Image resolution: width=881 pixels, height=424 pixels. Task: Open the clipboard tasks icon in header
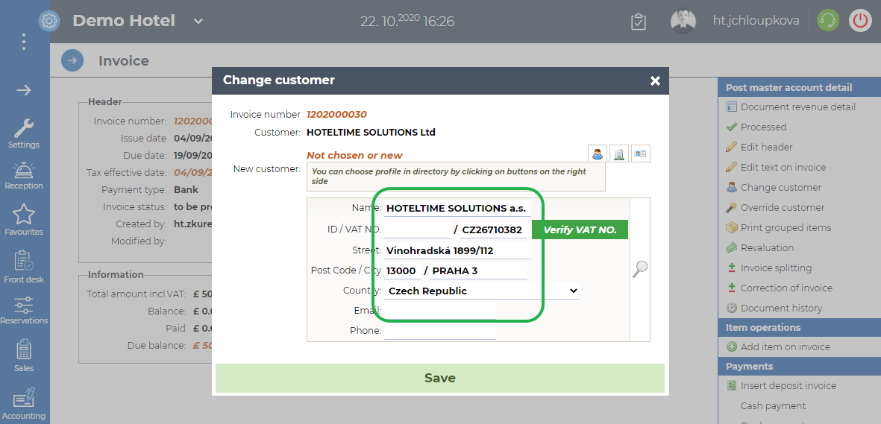(639, 22)
